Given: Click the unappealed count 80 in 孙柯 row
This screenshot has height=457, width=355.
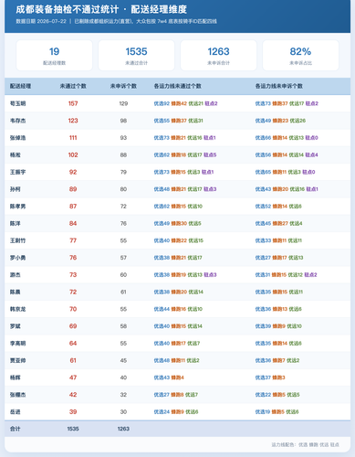Looking at the screenshot, I should point(123,189).
